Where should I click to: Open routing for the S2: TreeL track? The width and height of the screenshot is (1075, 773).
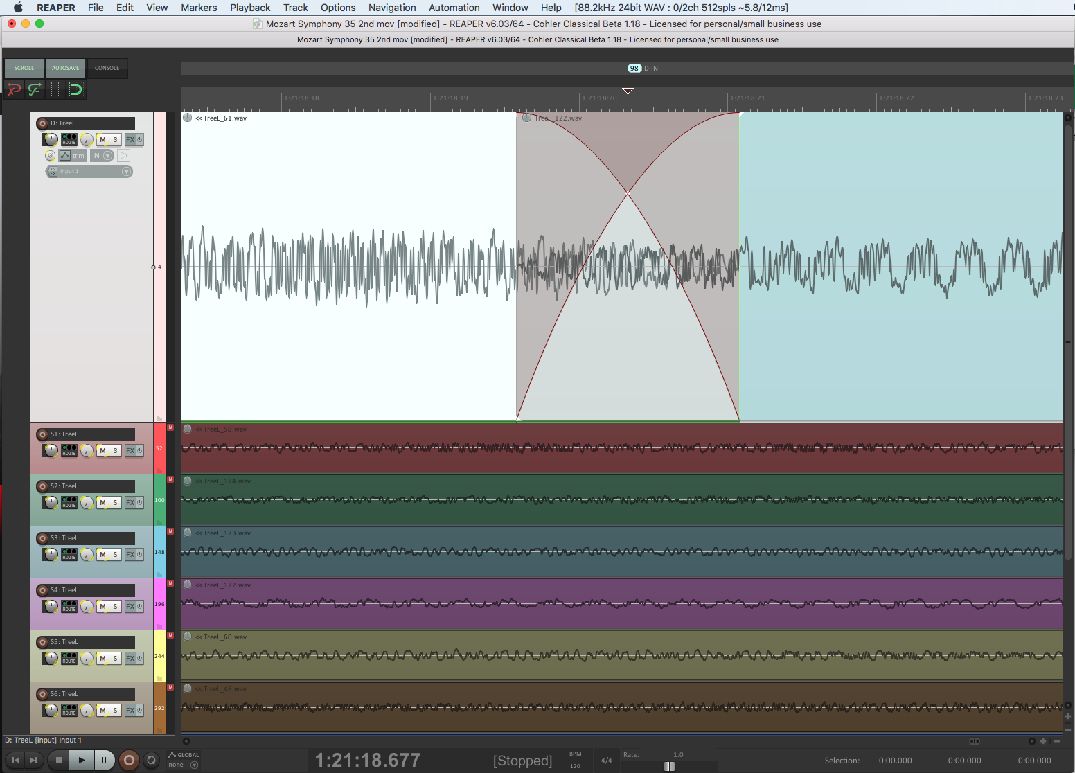tap(69, 502)
